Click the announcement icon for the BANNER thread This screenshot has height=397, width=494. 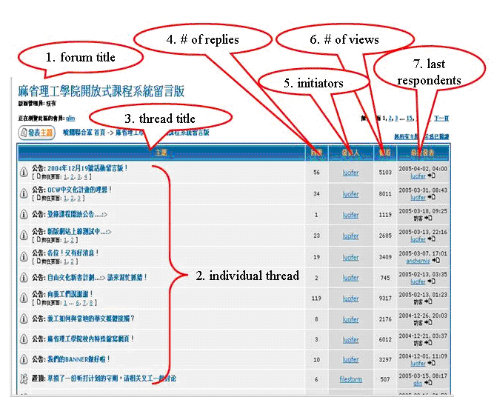coord(24,359)
